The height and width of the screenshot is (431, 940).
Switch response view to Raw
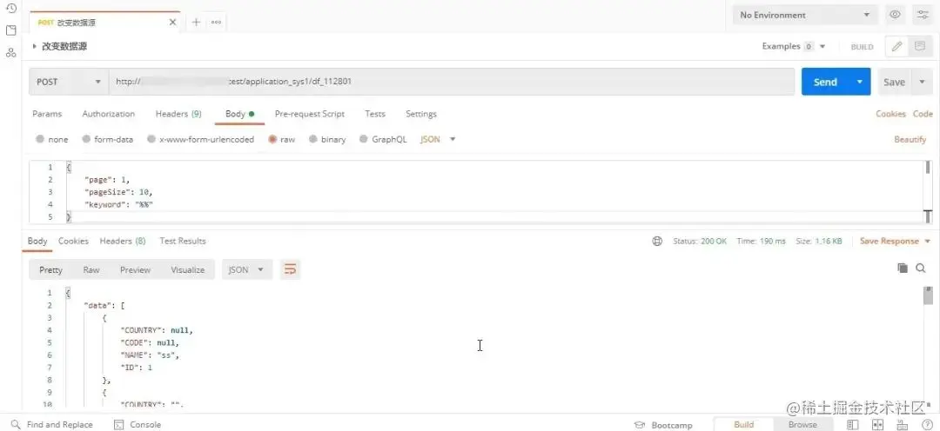[91, 270]
